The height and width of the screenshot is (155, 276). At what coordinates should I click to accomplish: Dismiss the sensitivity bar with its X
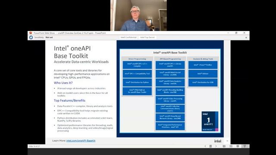coord(246,37)
